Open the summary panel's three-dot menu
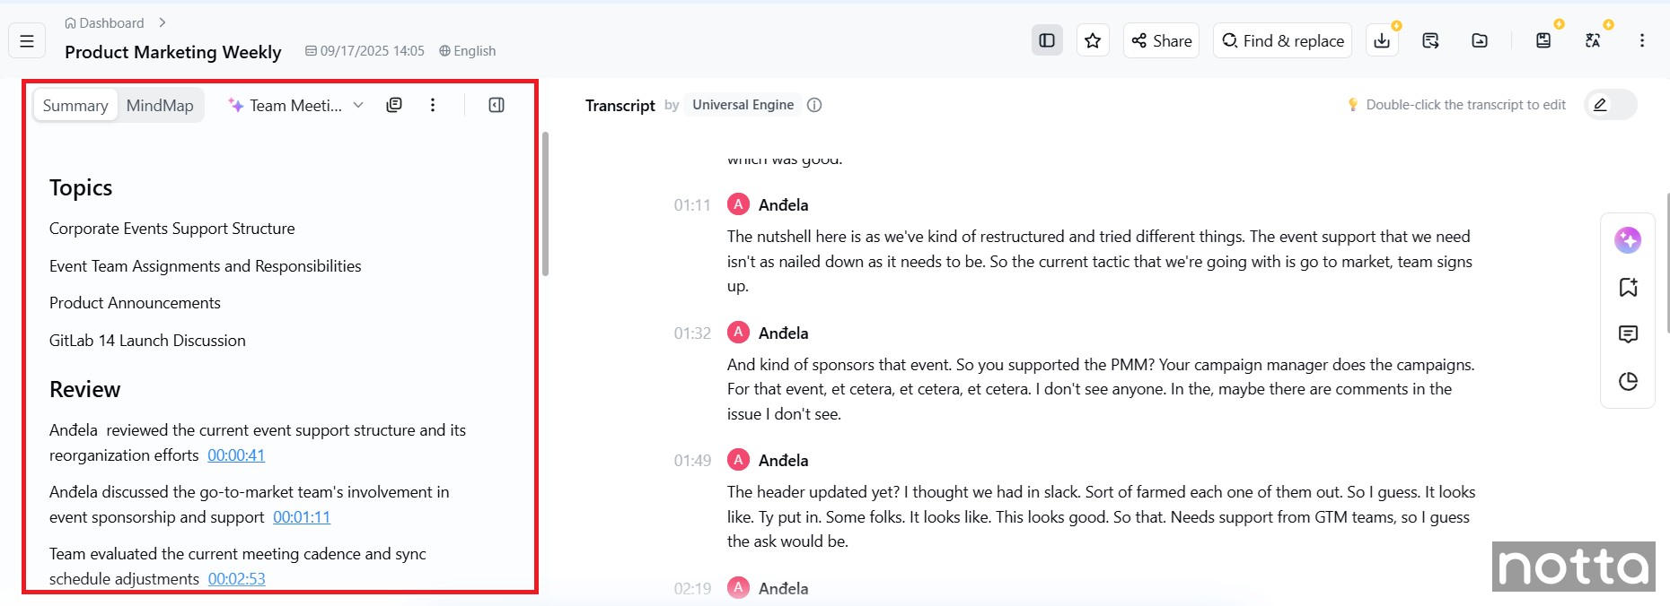This screenshot has width=1670, height=606. pos(433,105)
